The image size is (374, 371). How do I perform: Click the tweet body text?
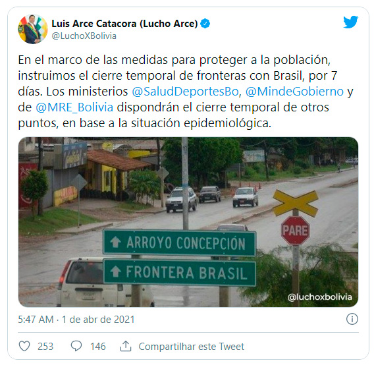pyautogui.click(x=186, y=92)
